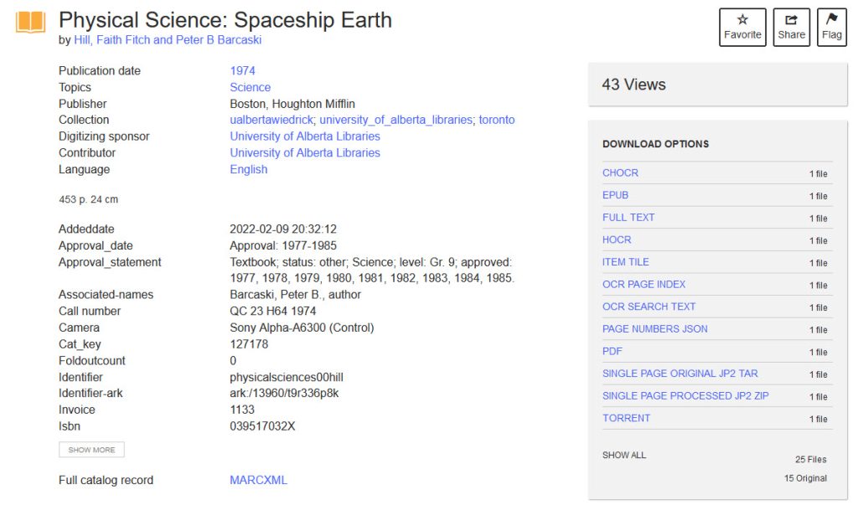Open the toronto collection link
858x505 pixels.
tap(497, 120)
